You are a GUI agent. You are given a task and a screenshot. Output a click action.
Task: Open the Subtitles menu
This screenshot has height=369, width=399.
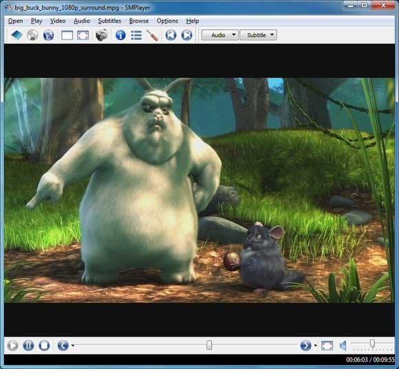coord(109,21)
